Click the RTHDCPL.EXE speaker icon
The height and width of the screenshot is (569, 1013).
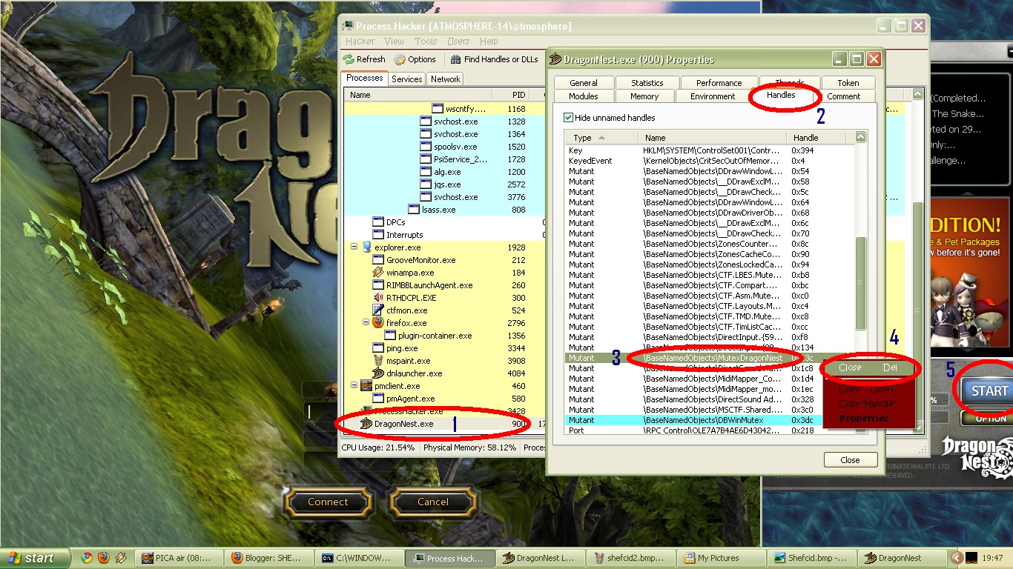(378, 298)
